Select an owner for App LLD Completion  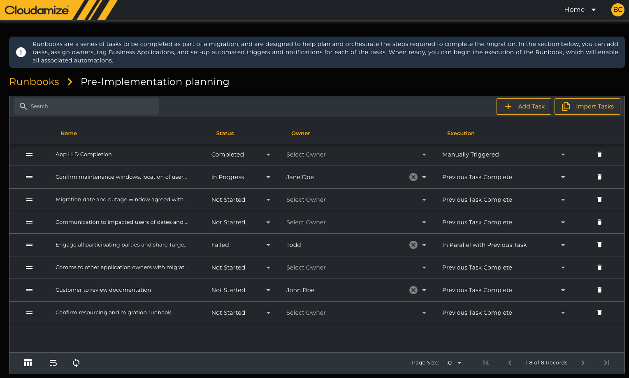pos(356,154)
